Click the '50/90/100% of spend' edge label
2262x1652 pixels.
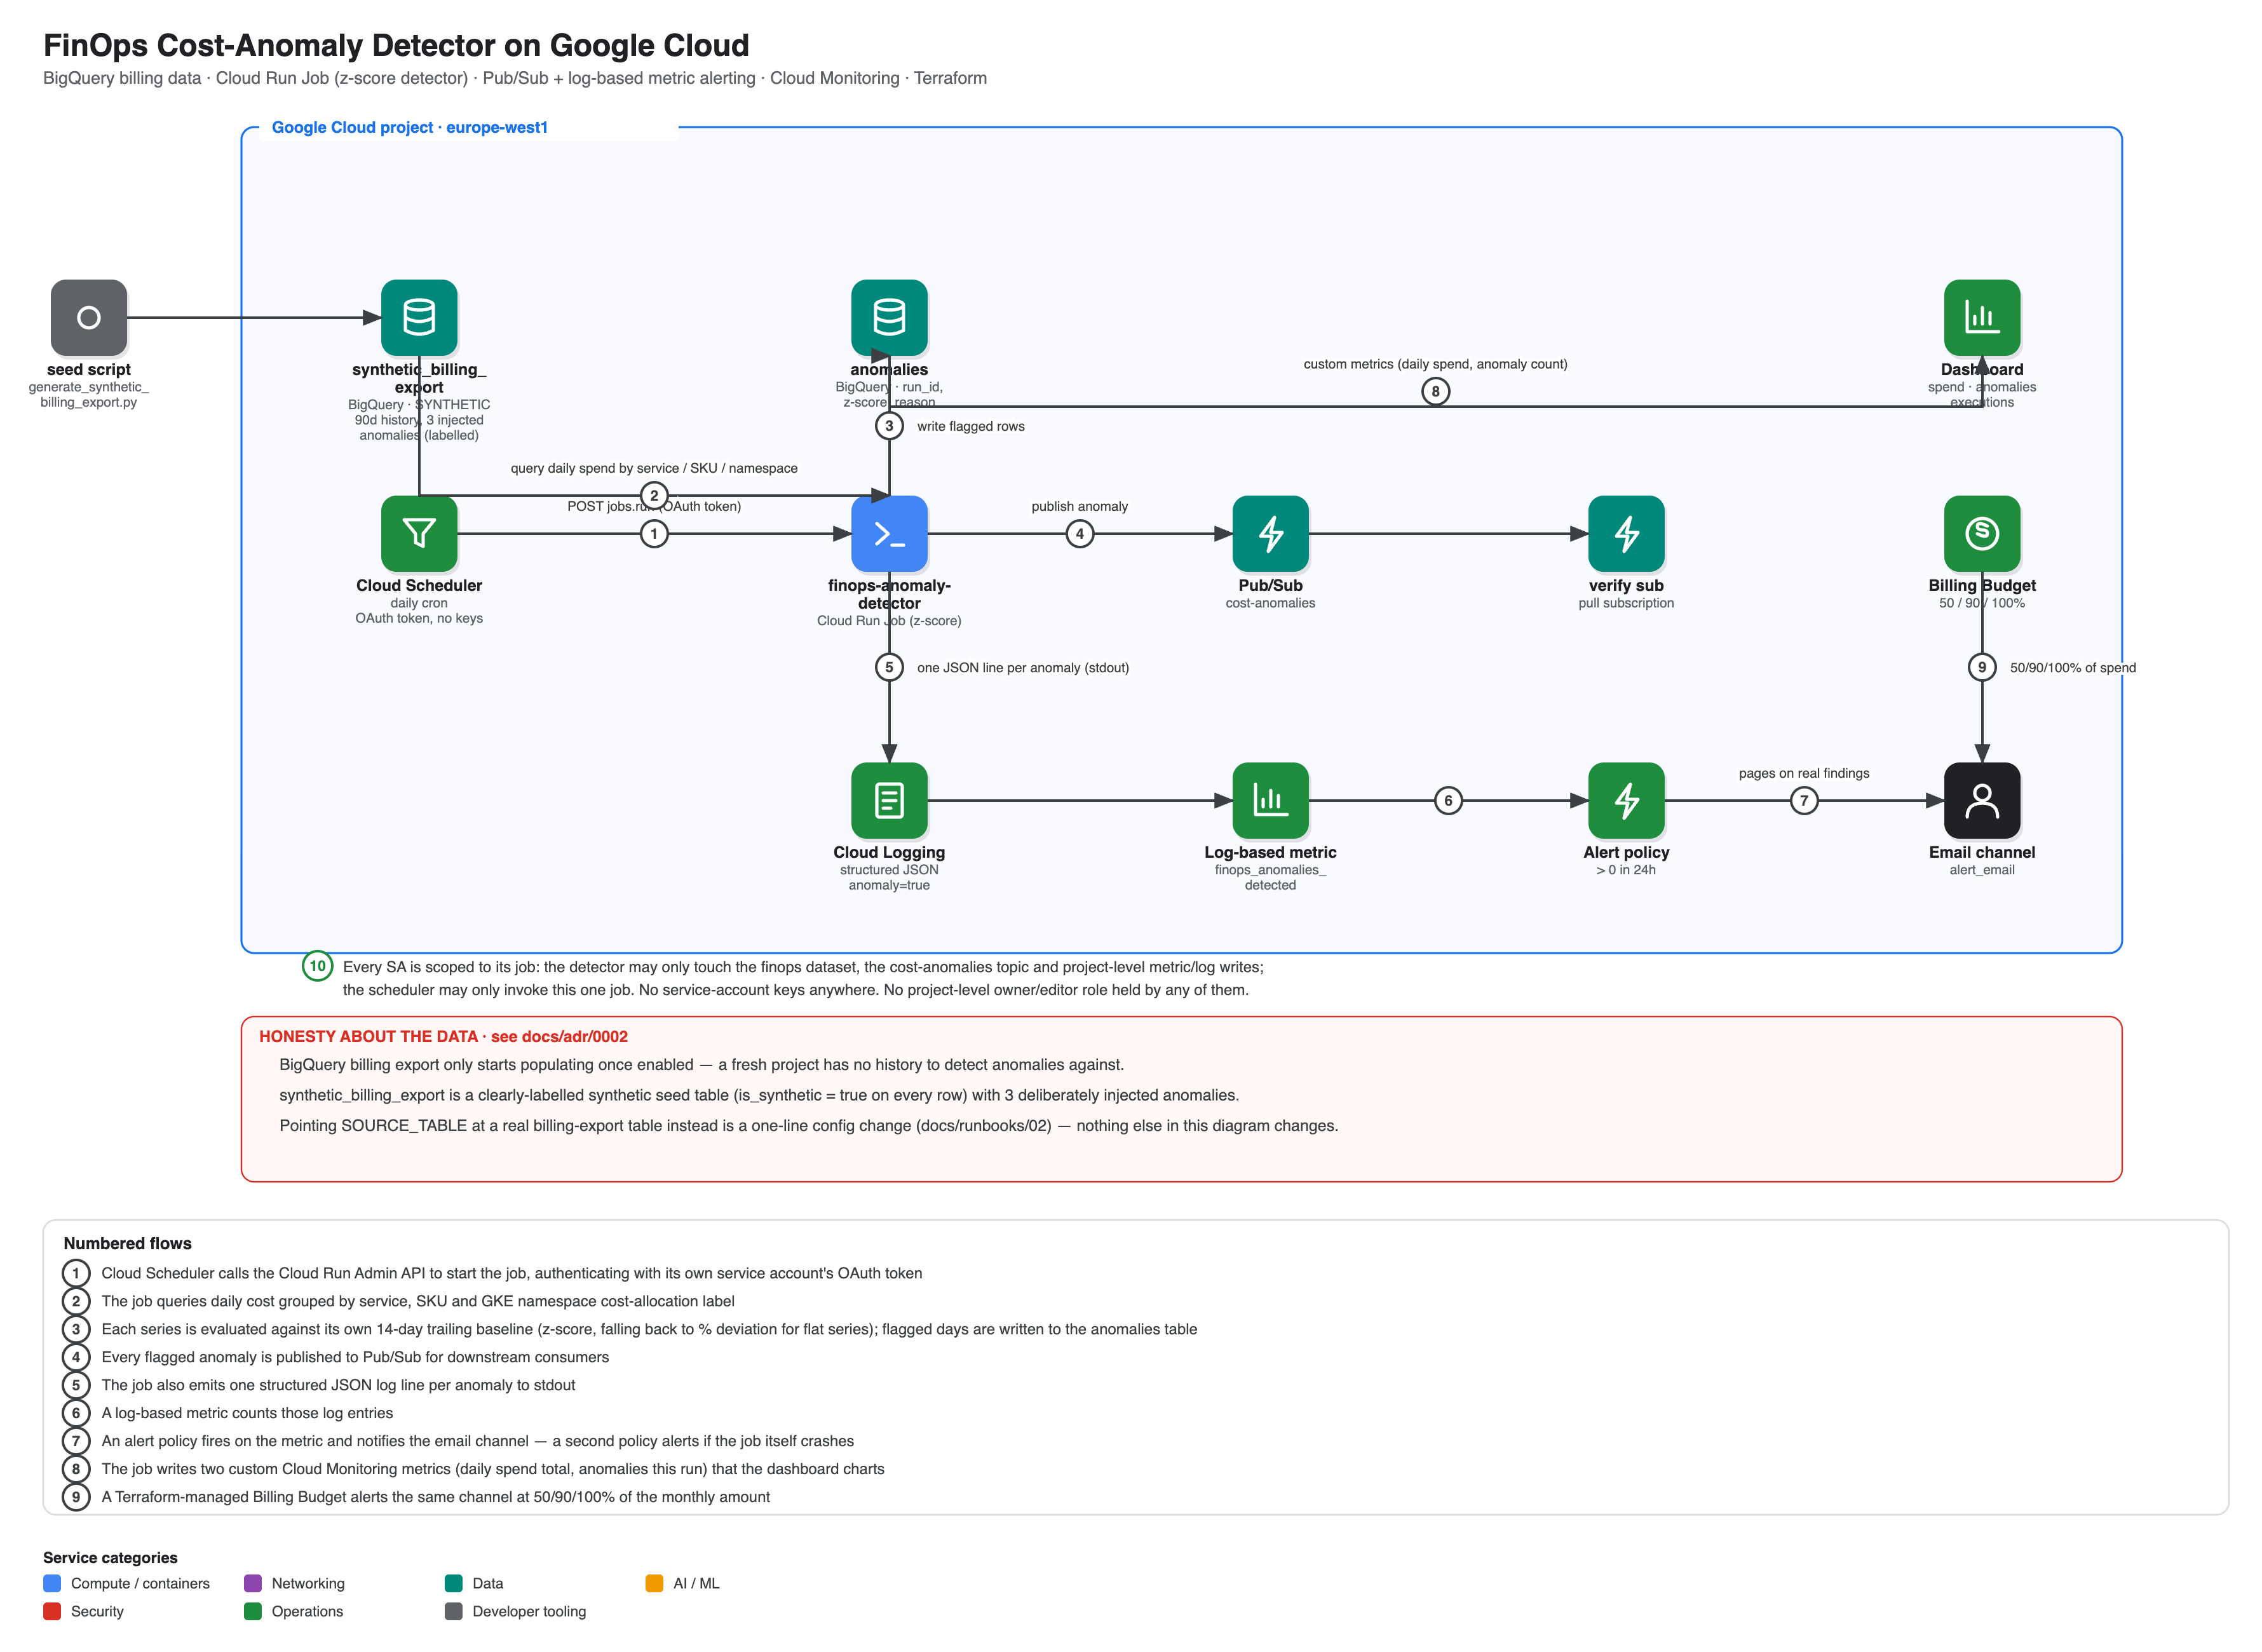pyautogui.click(x=2072, y=668)
